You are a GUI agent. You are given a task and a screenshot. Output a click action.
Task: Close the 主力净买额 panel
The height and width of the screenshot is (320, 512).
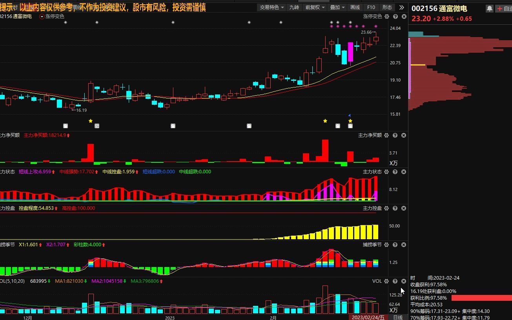click(404, 135)
